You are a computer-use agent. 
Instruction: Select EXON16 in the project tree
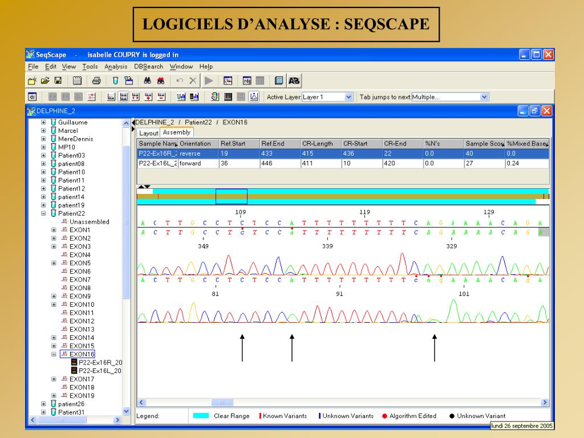[82, 354]
